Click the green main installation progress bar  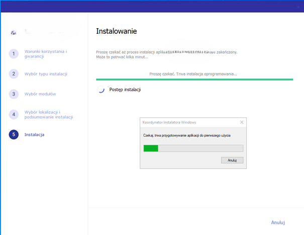[x=194, y=80]
